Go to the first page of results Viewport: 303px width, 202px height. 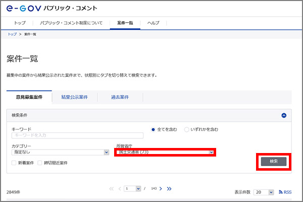tap(112, 188)
